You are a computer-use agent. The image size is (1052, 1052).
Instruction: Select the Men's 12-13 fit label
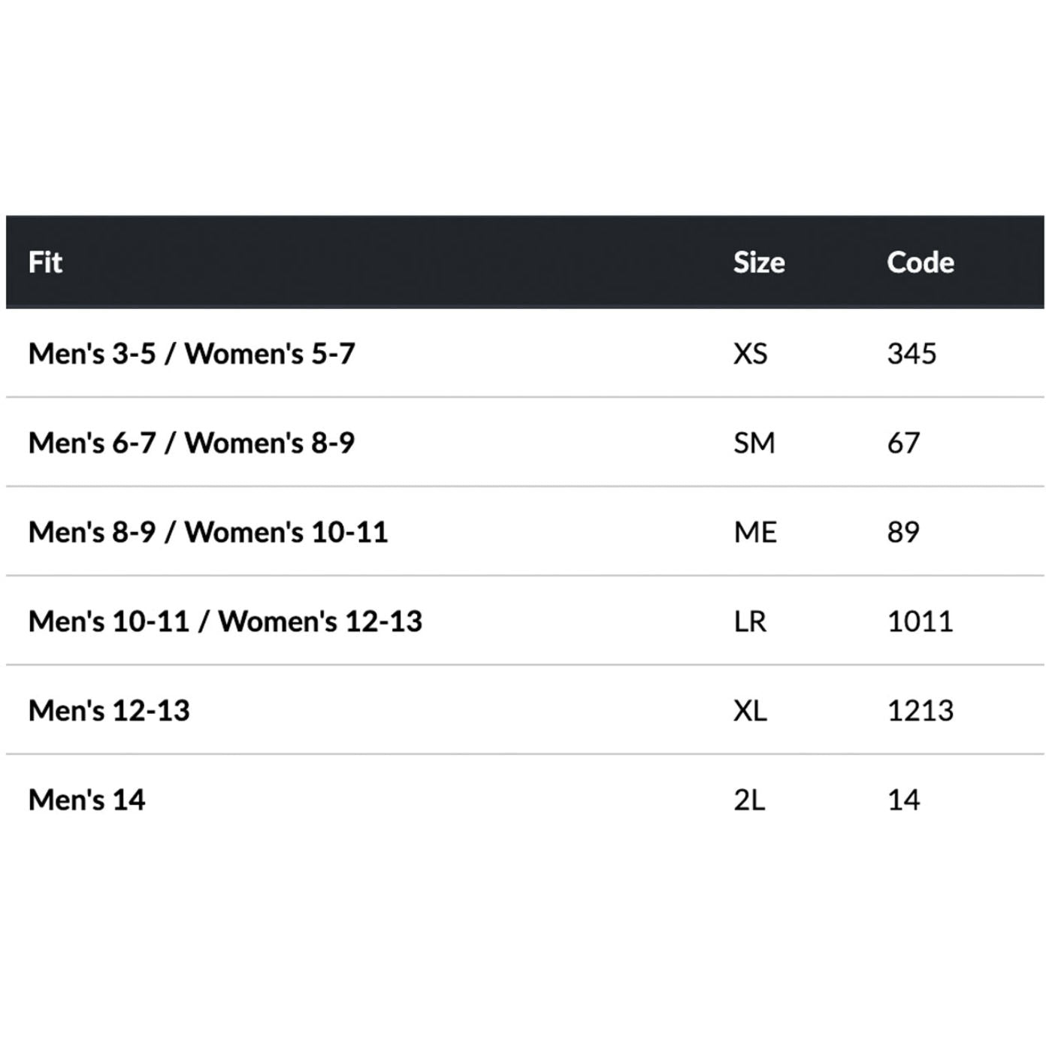click(x=109, y=711)
